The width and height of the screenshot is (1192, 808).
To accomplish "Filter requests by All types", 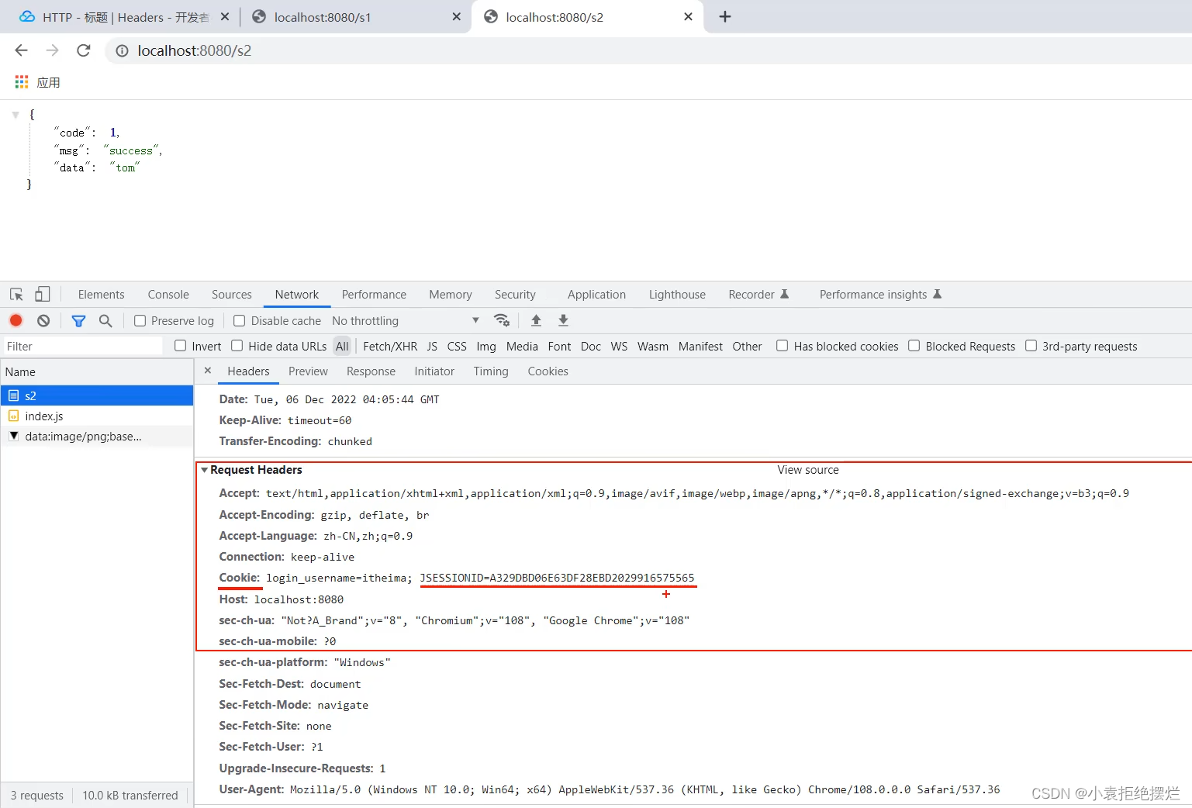I will pos(342,347).
